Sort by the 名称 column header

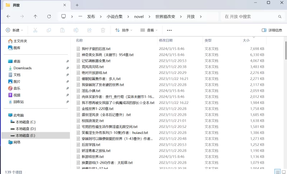pos(79,40)
